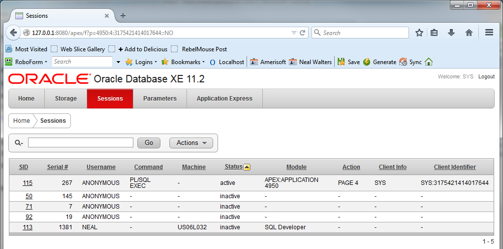Click the RoboForm search box
Screen dimensions: 503x249
pyautogui.click(x=82, y=62)
